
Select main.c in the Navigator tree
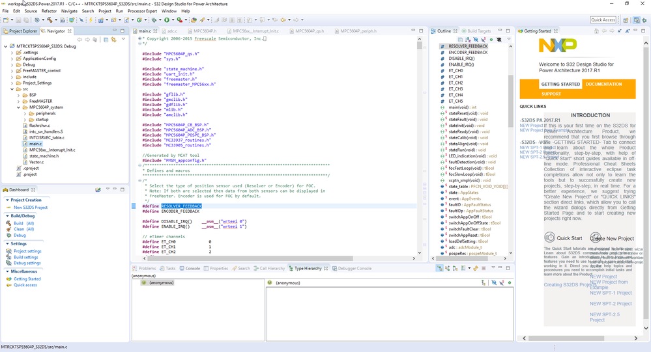point(35,144)
